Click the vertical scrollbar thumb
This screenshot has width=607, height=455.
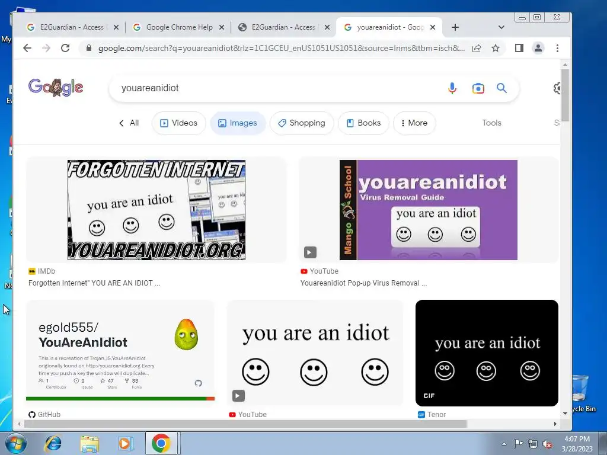[x=565, y=95]
